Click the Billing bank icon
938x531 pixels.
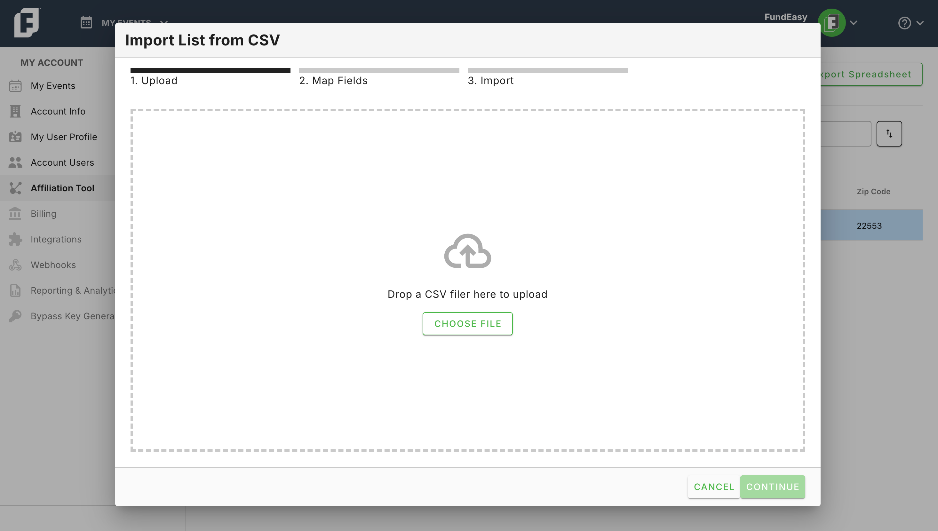coord(15,213)
